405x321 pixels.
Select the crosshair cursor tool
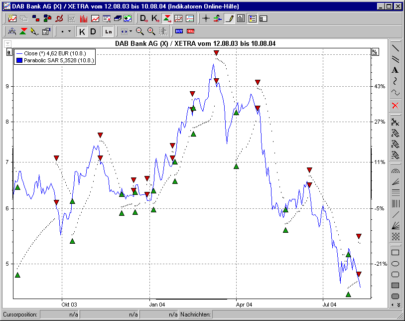(205, 18)
